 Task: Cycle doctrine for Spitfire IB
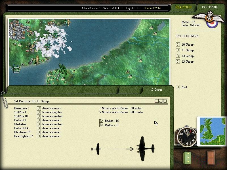click(x=39, y=116)
